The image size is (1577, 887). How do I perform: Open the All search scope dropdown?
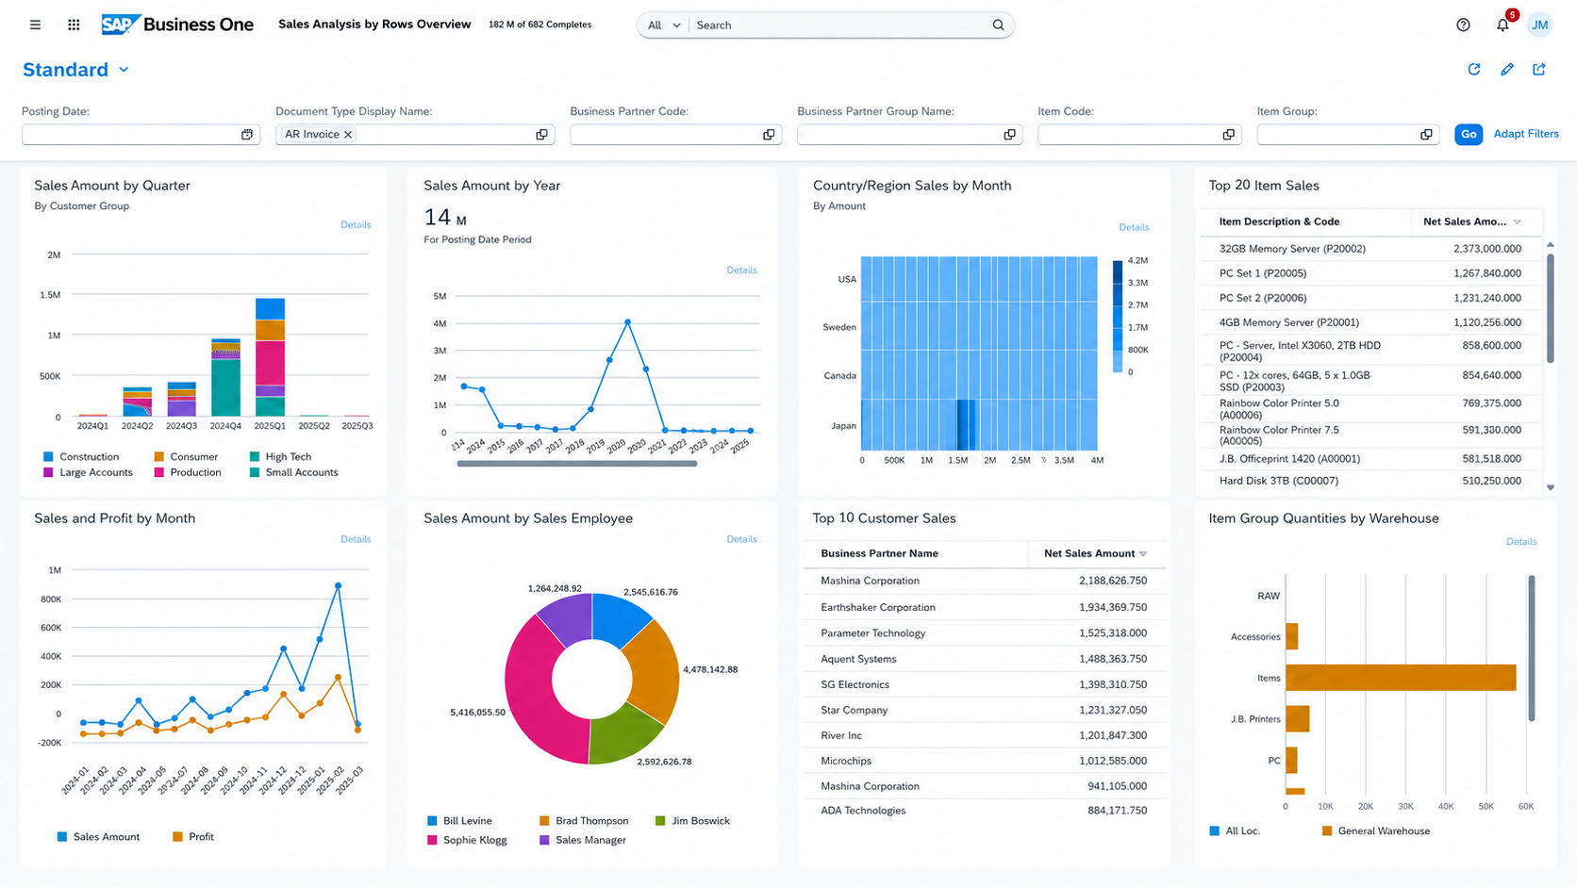[664, 25]
